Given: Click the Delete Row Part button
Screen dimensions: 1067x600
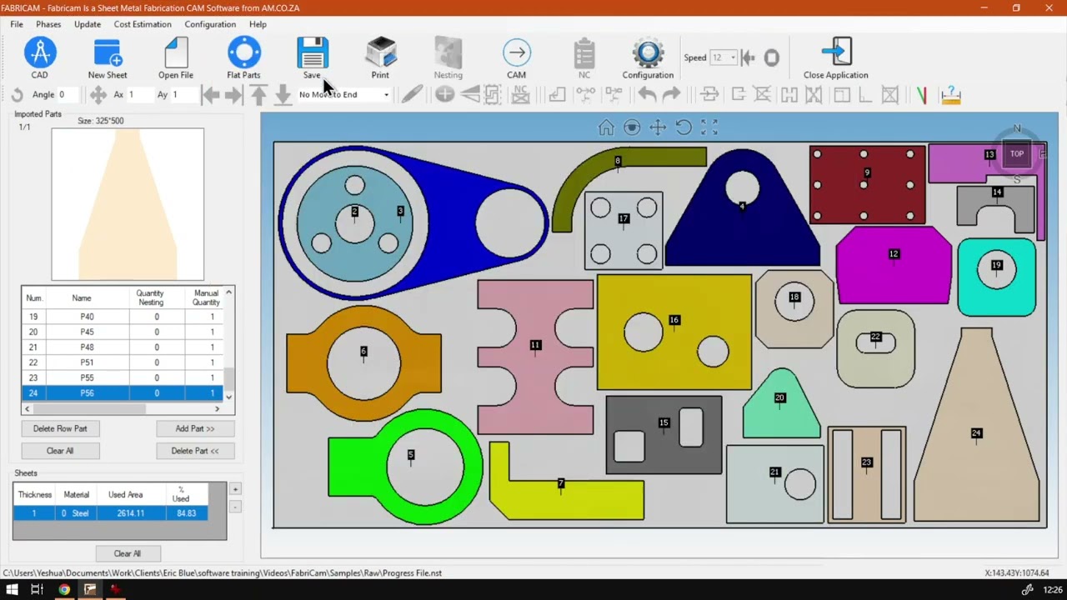Looking at the screenshot, I should pos(60,428).
